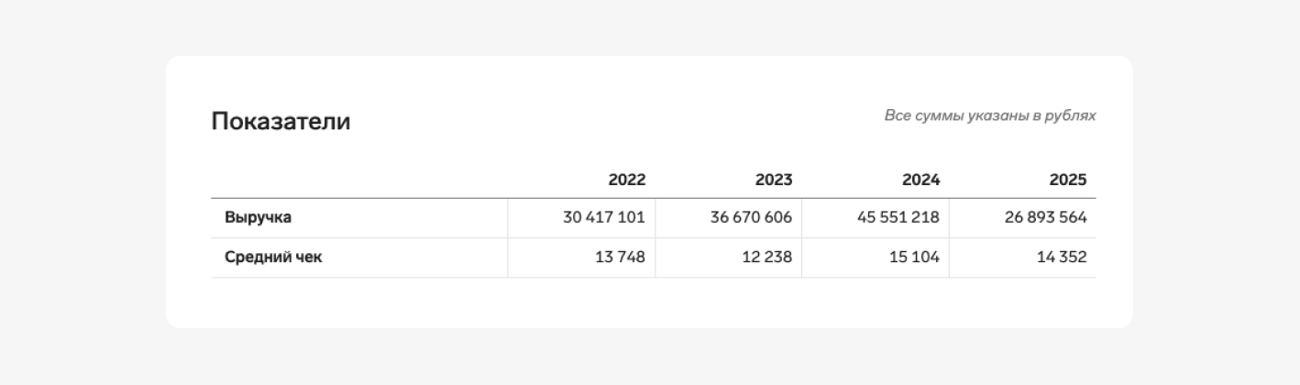Click the white space between heading and note
This screenshot has width=1300, height=385.
tap(614, 119)
